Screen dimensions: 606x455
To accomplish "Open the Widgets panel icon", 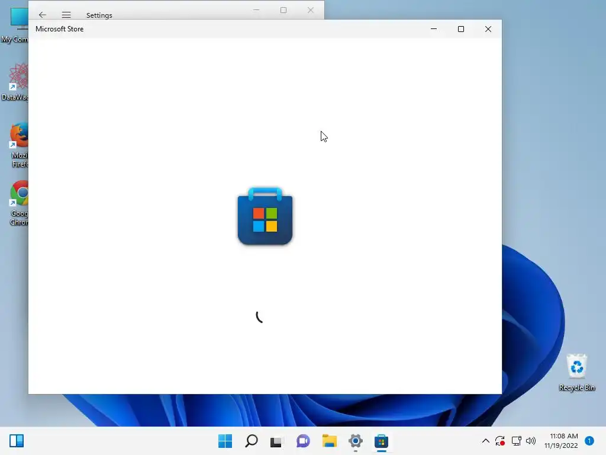I will pos(17,441).
